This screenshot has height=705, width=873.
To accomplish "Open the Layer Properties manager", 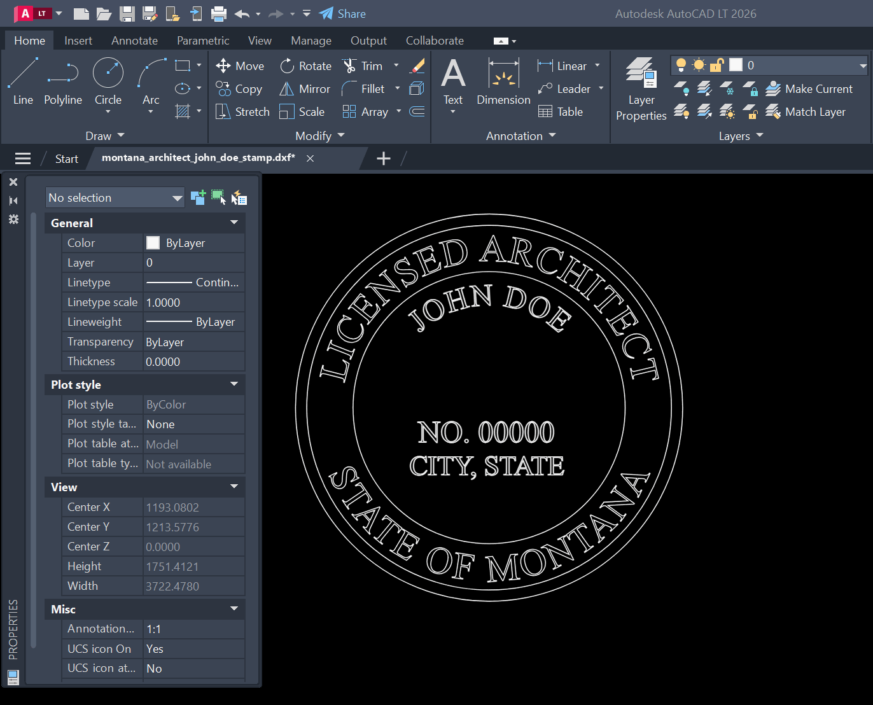I will coord(641,88).
